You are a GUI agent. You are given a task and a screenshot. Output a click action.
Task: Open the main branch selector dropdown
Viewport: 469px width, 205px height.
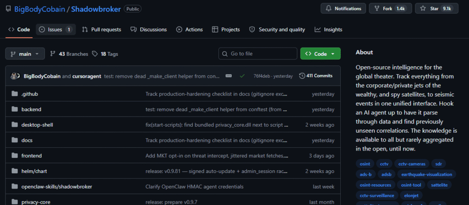pyautogui.click(x=25, y=54)
